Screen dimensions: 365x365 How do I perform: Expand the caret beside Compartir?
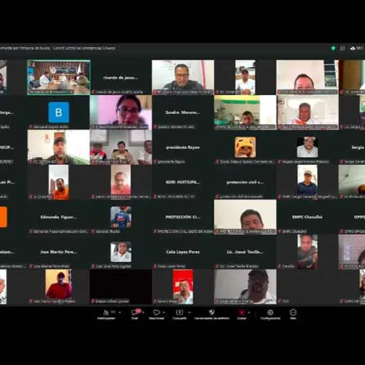click(x=189, y=312)
